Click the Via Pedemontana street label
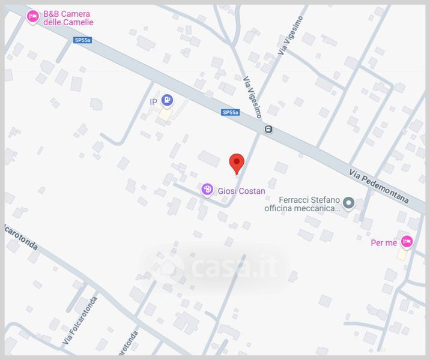This screenshot has height=360, width=430. coord(379,187)
